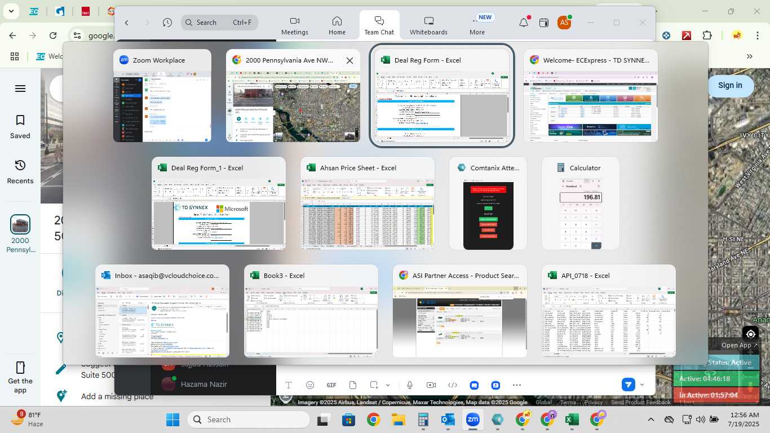Switch to the Outlook Inbox window

click(162, 311)
